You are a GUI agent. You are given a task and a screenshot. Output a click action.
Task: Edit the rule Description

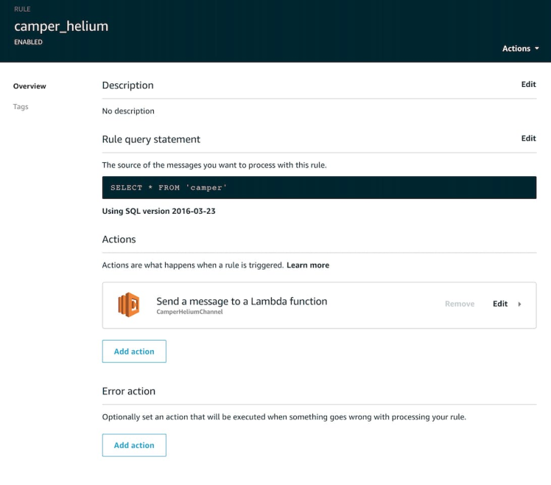click(x=528, y=85)
